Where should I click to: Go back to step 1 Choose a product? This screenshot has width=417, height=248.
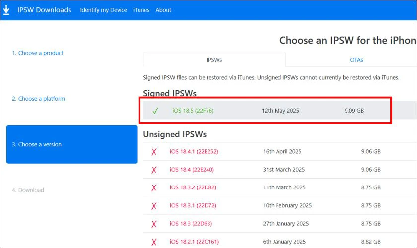(38, 53)
